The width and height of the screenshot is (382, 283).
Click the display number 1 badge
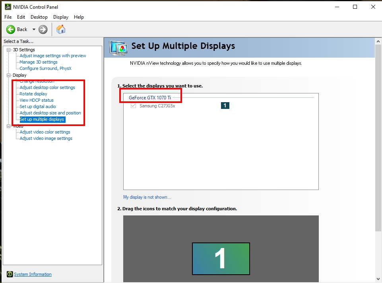[x=225, y=105]
